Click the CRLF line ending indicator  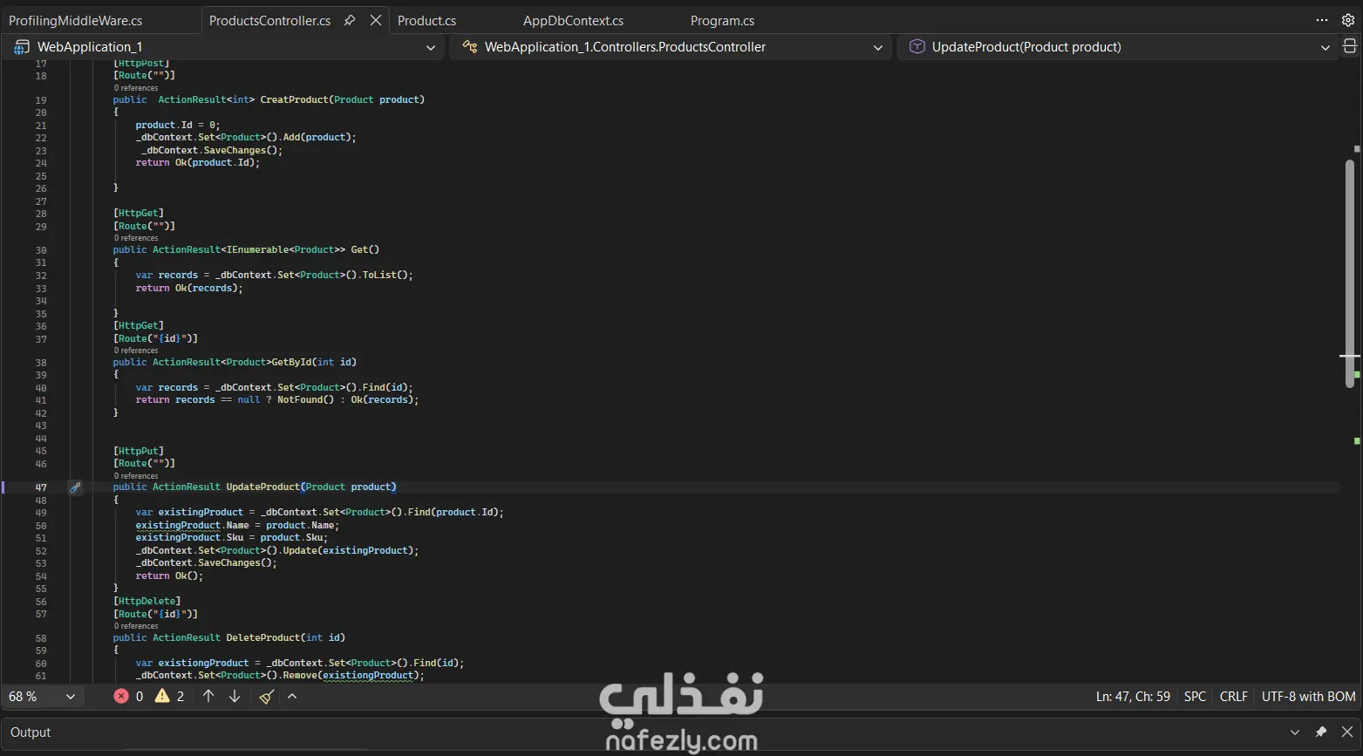tap(1233, 697)
